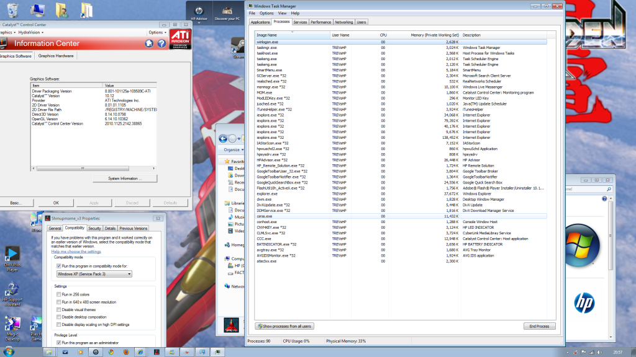Viewport: 636px width, 357px height.
Task: Launch Google Chrome from the taskbar
Action: click(x=111, y=352)
